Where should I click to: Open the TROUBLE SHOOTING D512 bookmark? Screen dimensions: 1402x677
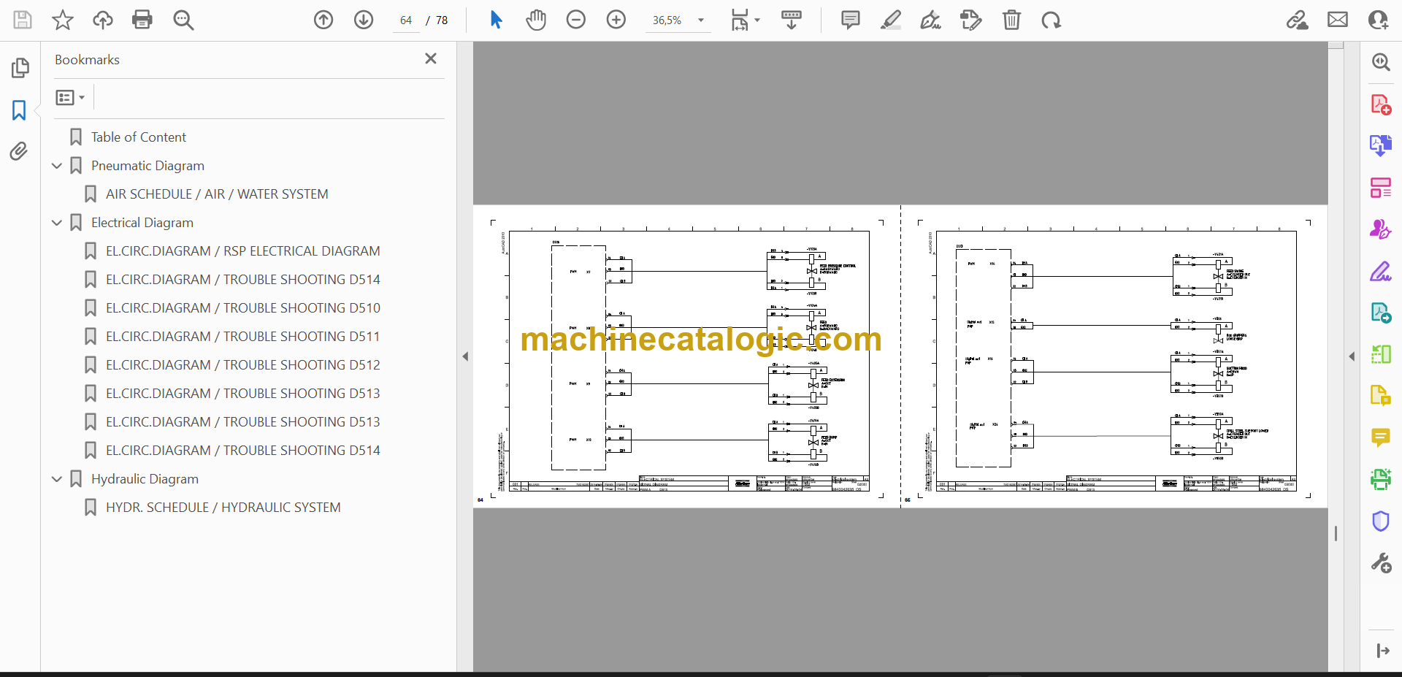[242, 365]
